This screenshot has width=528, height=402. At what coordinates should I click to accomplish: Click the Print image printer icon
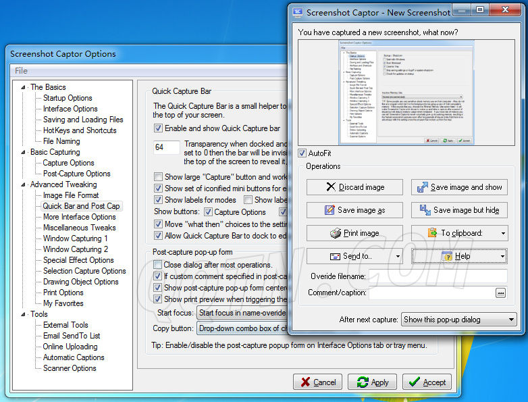click(x=335, y=233)
